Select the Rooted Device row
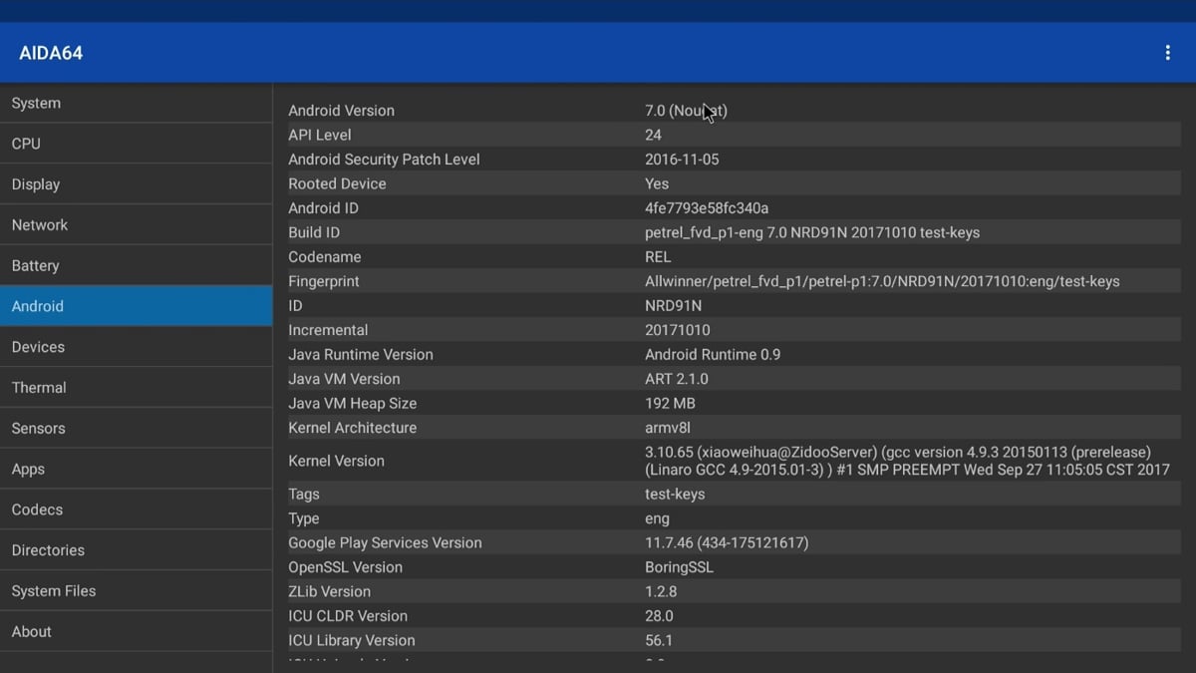 pos(698,183)
